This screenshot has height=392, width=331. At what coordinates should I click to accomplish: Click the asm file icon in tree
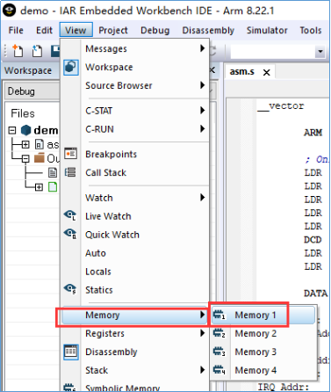(40, 144)
